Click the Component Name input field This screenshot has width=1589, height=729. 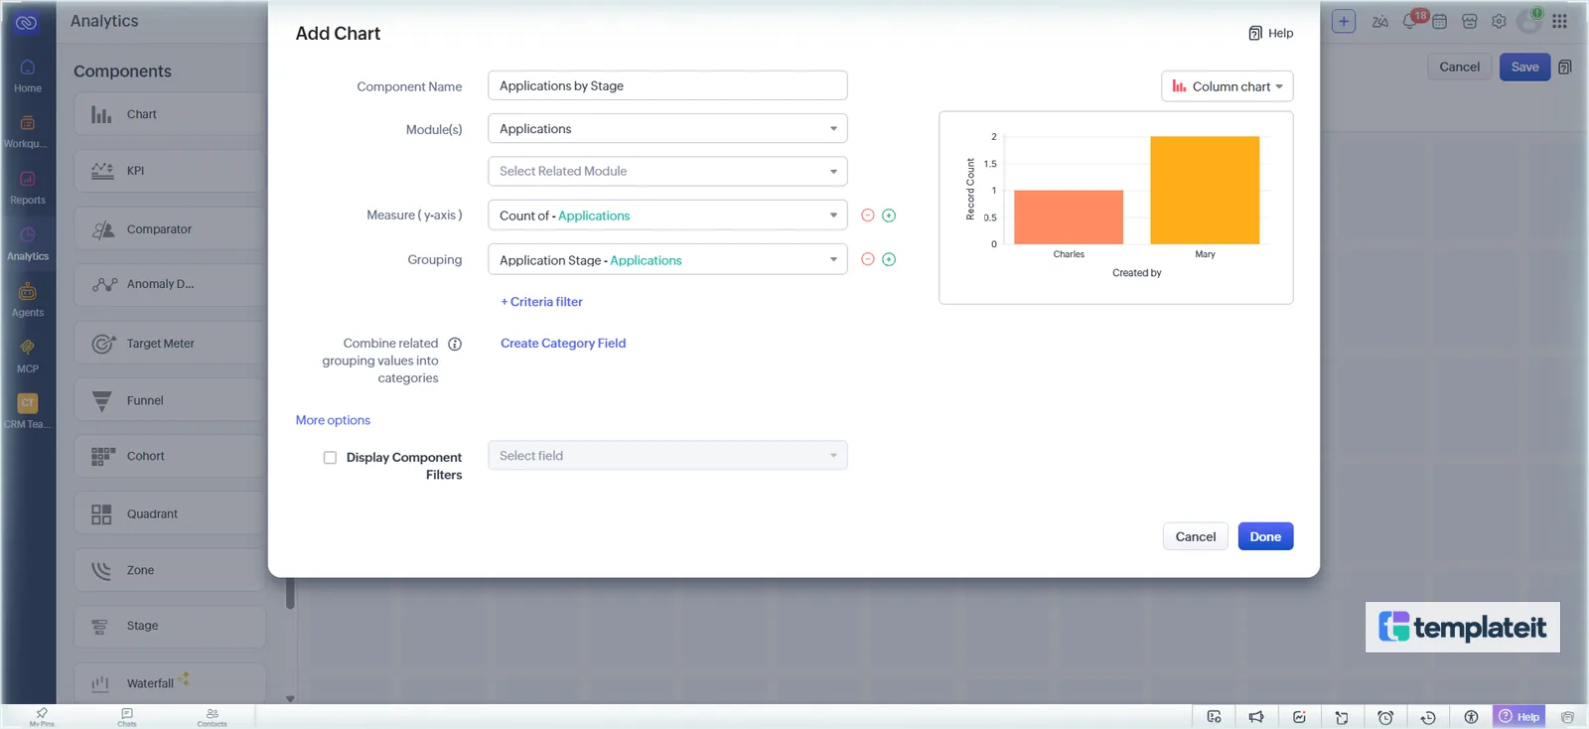coord(667,85)
